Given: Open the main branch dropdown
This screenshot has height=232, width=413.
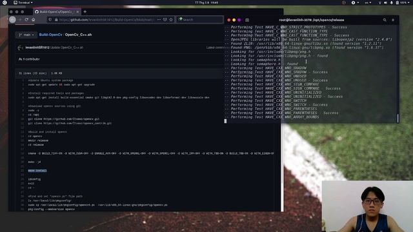Looking at the screenshot, I should (26, 35).
